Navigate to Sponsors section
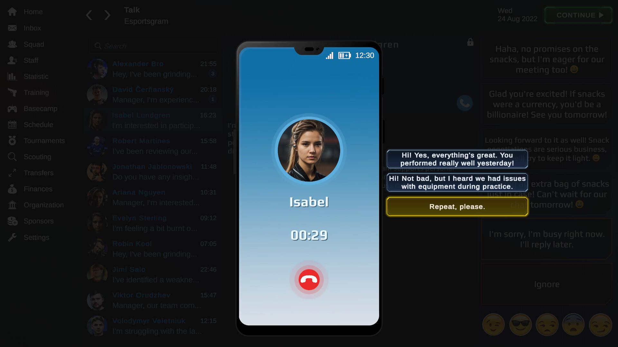The image size is (618, 347). [39, 221]
